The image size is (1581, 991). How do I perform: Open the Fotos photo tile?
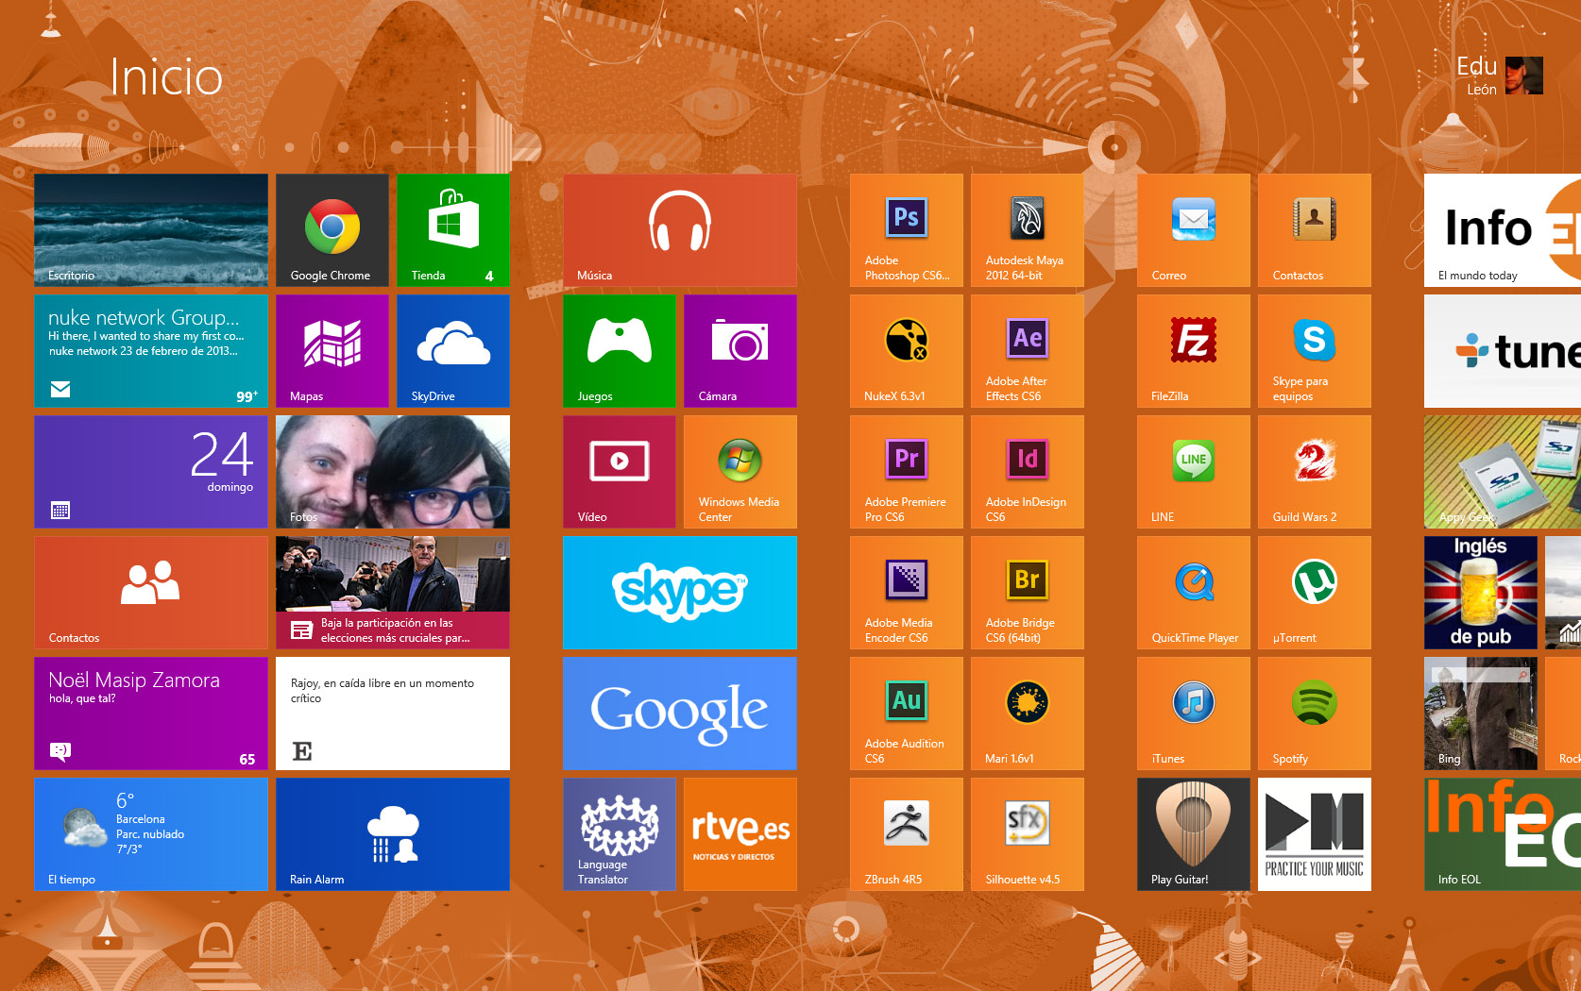coord(392,472)
